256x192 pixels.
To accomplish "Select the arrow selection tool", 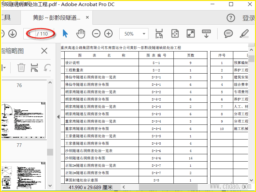I will [x=65, y=34].
